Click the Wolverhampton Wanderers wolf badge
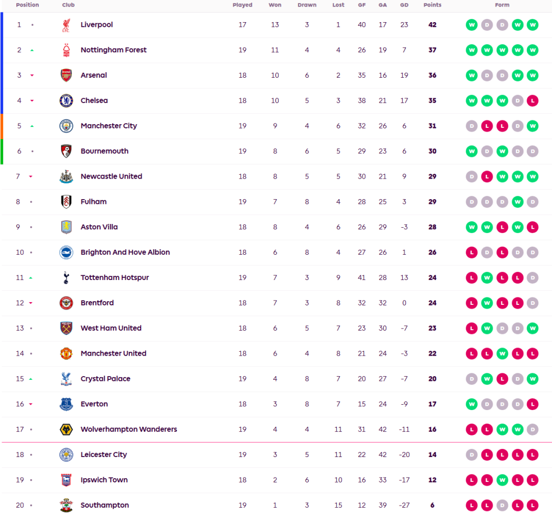 coord(66,430)
